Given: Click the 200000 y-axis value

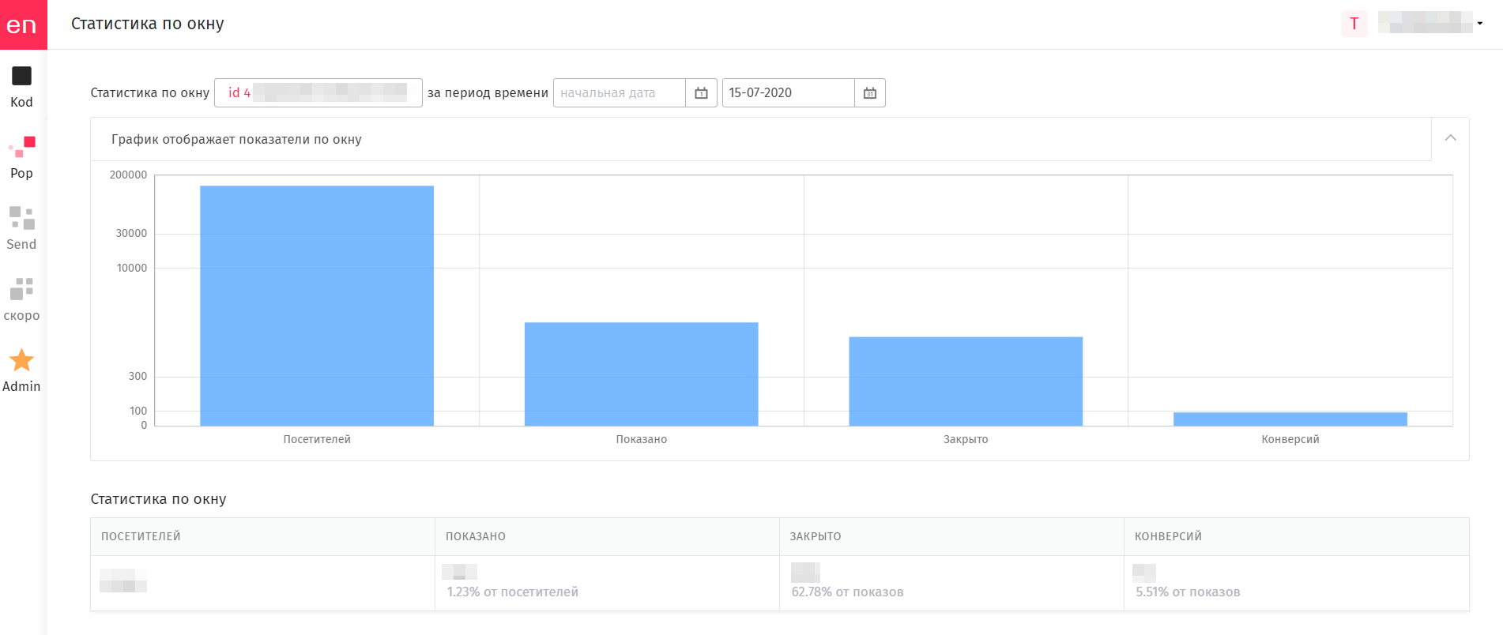Looking at the screenshot, I should tap(128, 175).
